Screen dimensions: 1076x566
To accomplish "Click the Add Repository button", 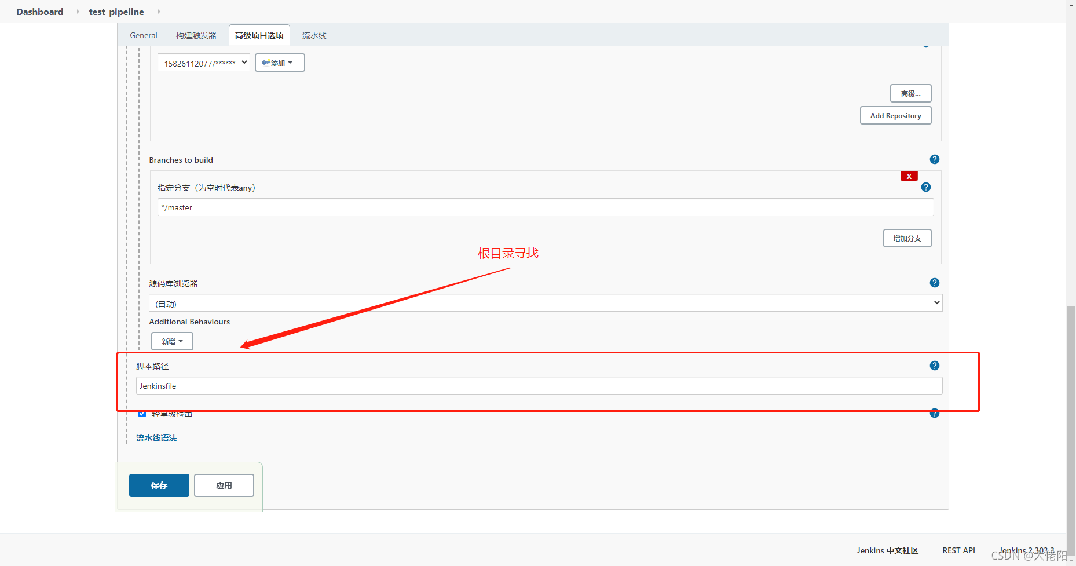I will 895,115.
